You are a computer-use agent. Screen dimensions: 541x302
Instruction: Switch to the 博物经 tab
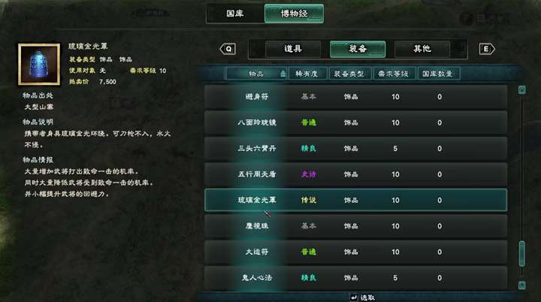[x=294, y=14]
